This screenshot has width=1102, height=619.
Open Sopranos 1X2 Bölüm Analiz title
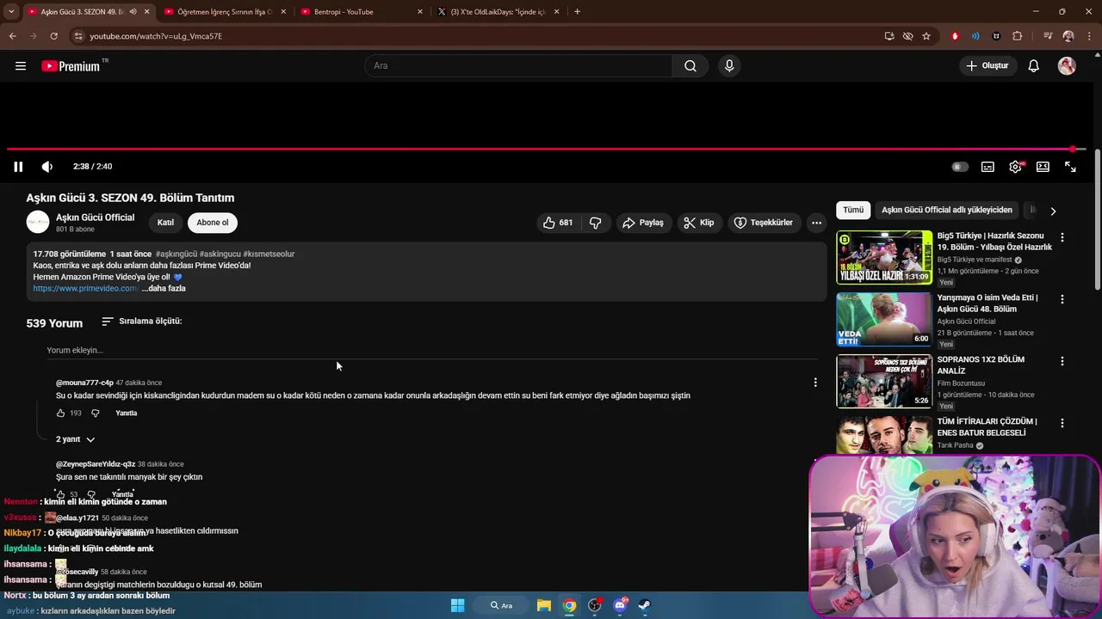981,365
